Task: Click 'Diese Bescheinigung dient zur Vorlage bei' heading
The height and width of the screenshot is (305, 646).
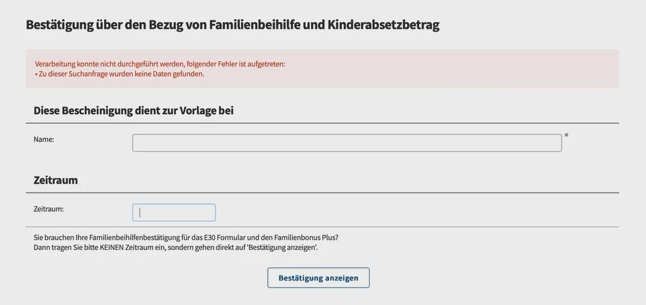Action: [x=133, y=111]
